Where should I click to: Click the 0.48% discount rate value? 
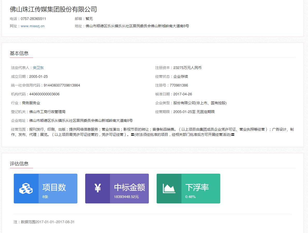click(x=190, y=197)
